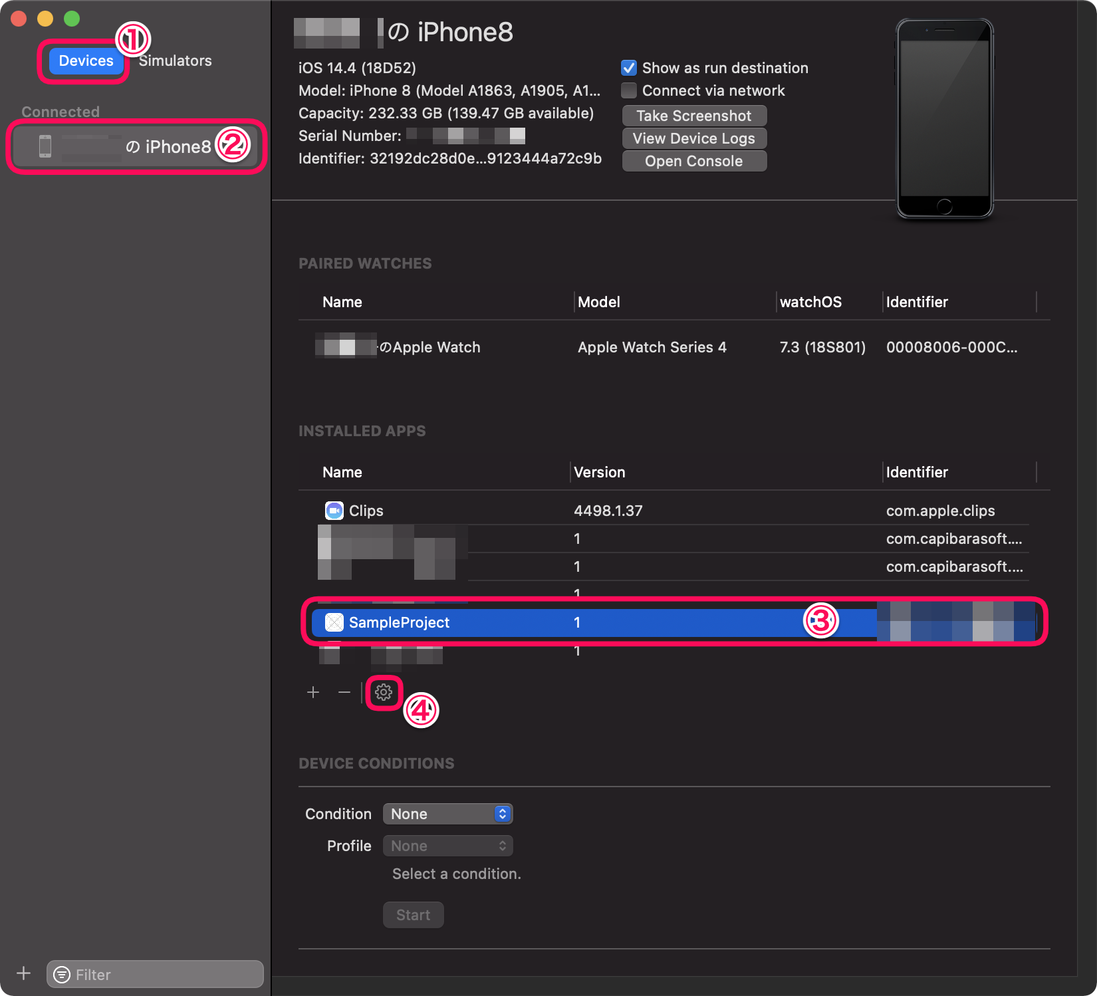Click the plus icon to add an app

click(x=313, y=693)
